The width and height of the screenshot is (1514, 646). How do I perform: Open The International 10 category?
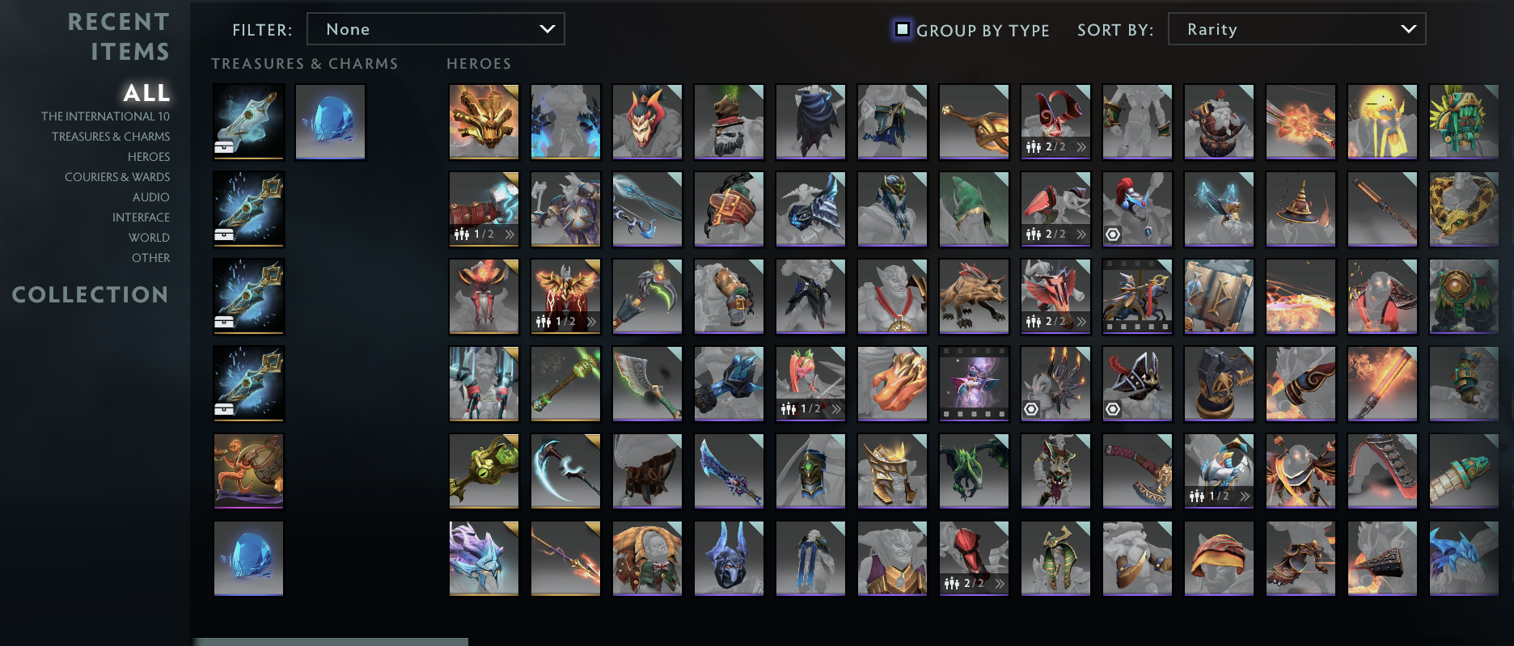[x=105, y=116]
